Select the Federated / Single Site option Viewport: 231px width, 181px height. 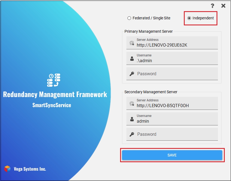point(129,18)
